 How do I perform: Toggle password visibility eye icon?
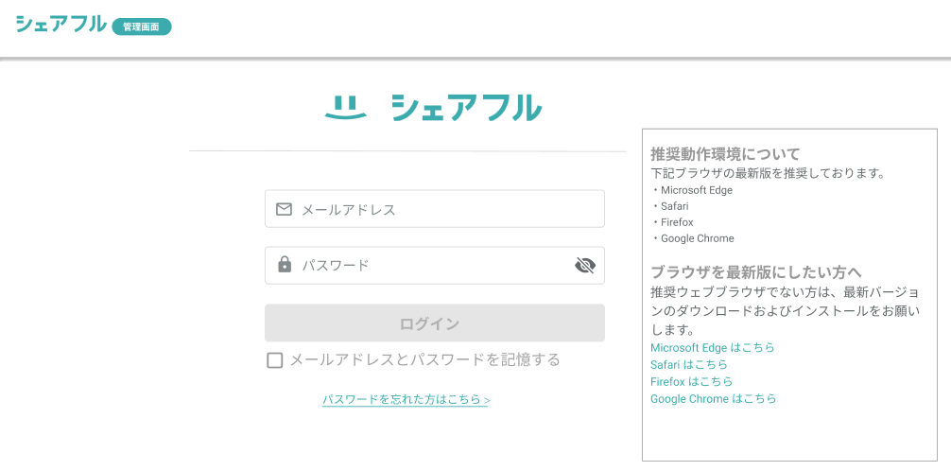[x=585, y=266]
